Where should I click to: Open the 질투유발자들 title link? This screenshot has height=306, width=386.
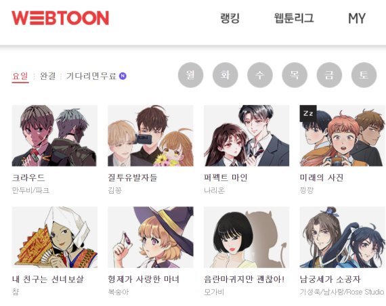pyautogui.click(x=133, y=177)
